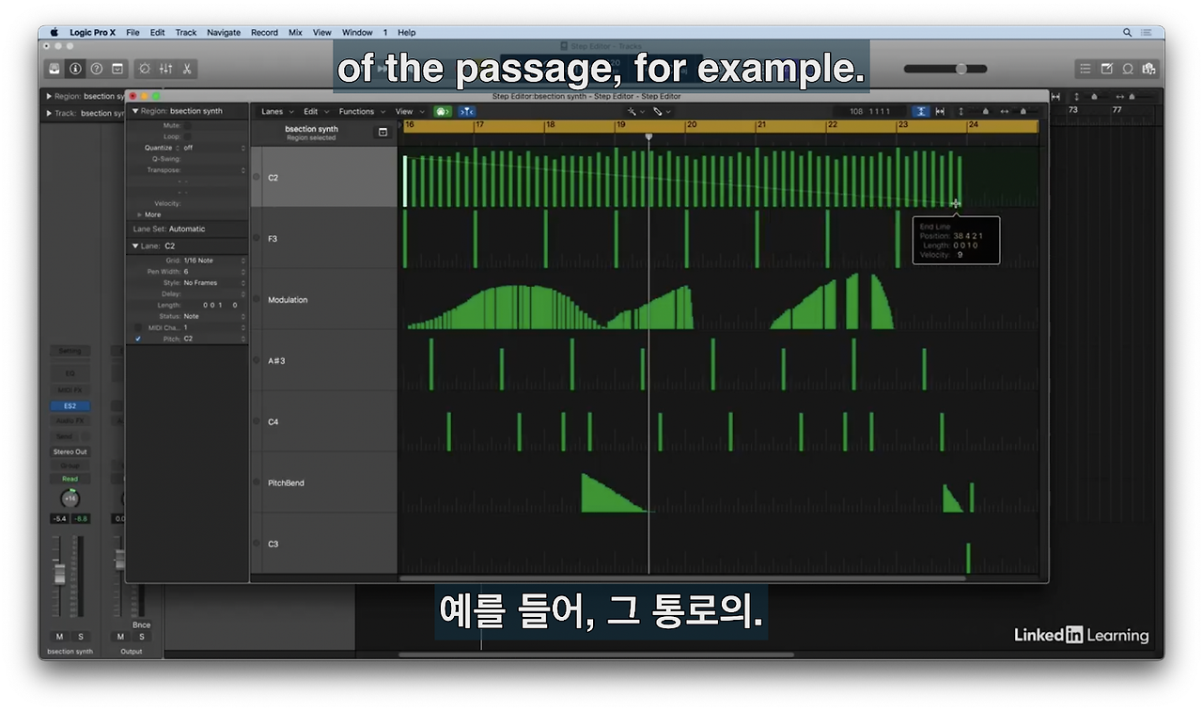Viewport: 1203px width, 711px height.
Task: Click the Read automation mode button
Action: [x=70, y=479]
